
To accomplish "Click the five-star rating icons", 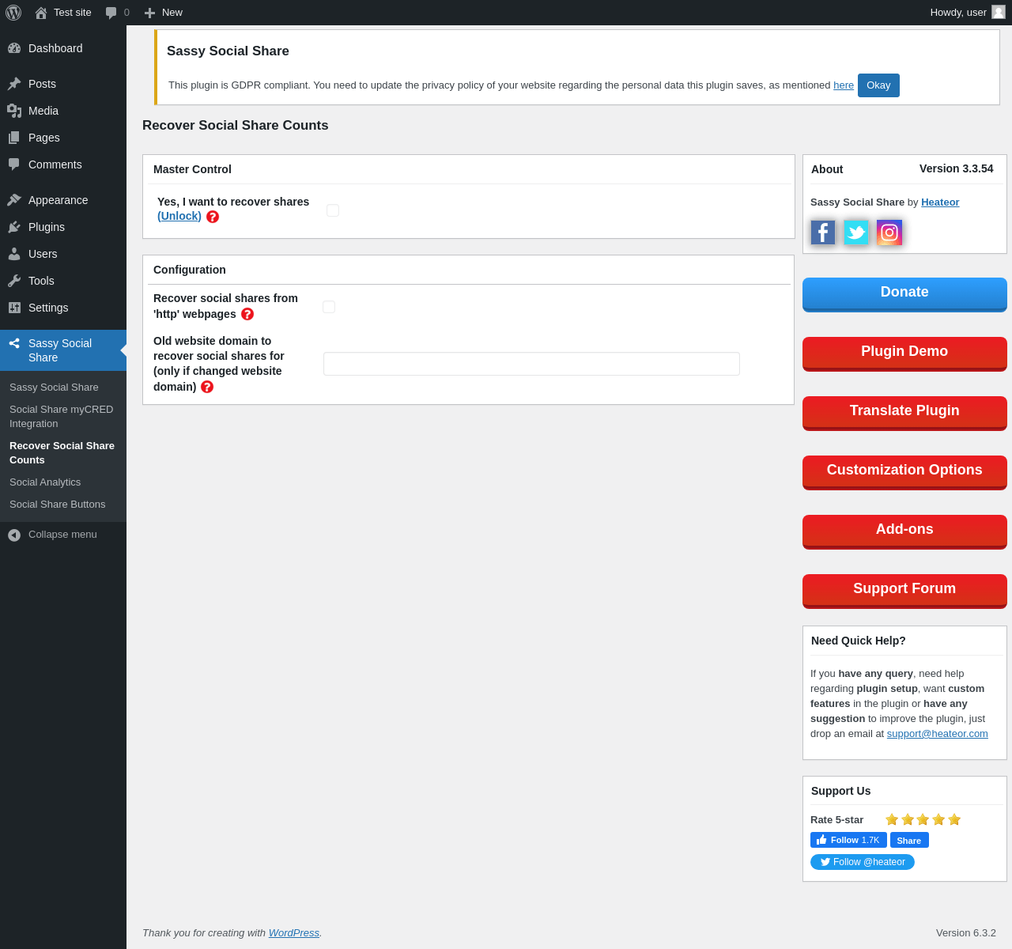I will pos(923,819).
